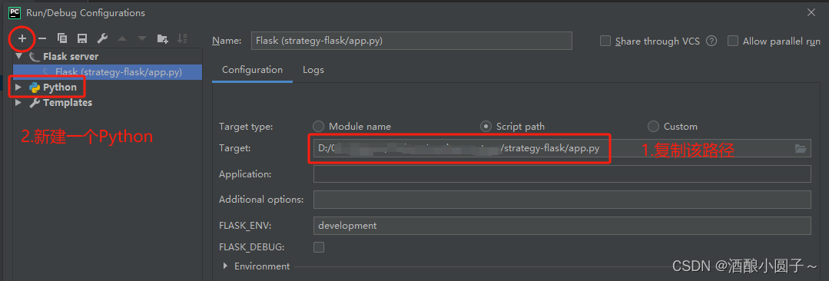Expand the Templates tree node
Screen dimensions: 829x281
pyautogui.click(x=19, y=102)
